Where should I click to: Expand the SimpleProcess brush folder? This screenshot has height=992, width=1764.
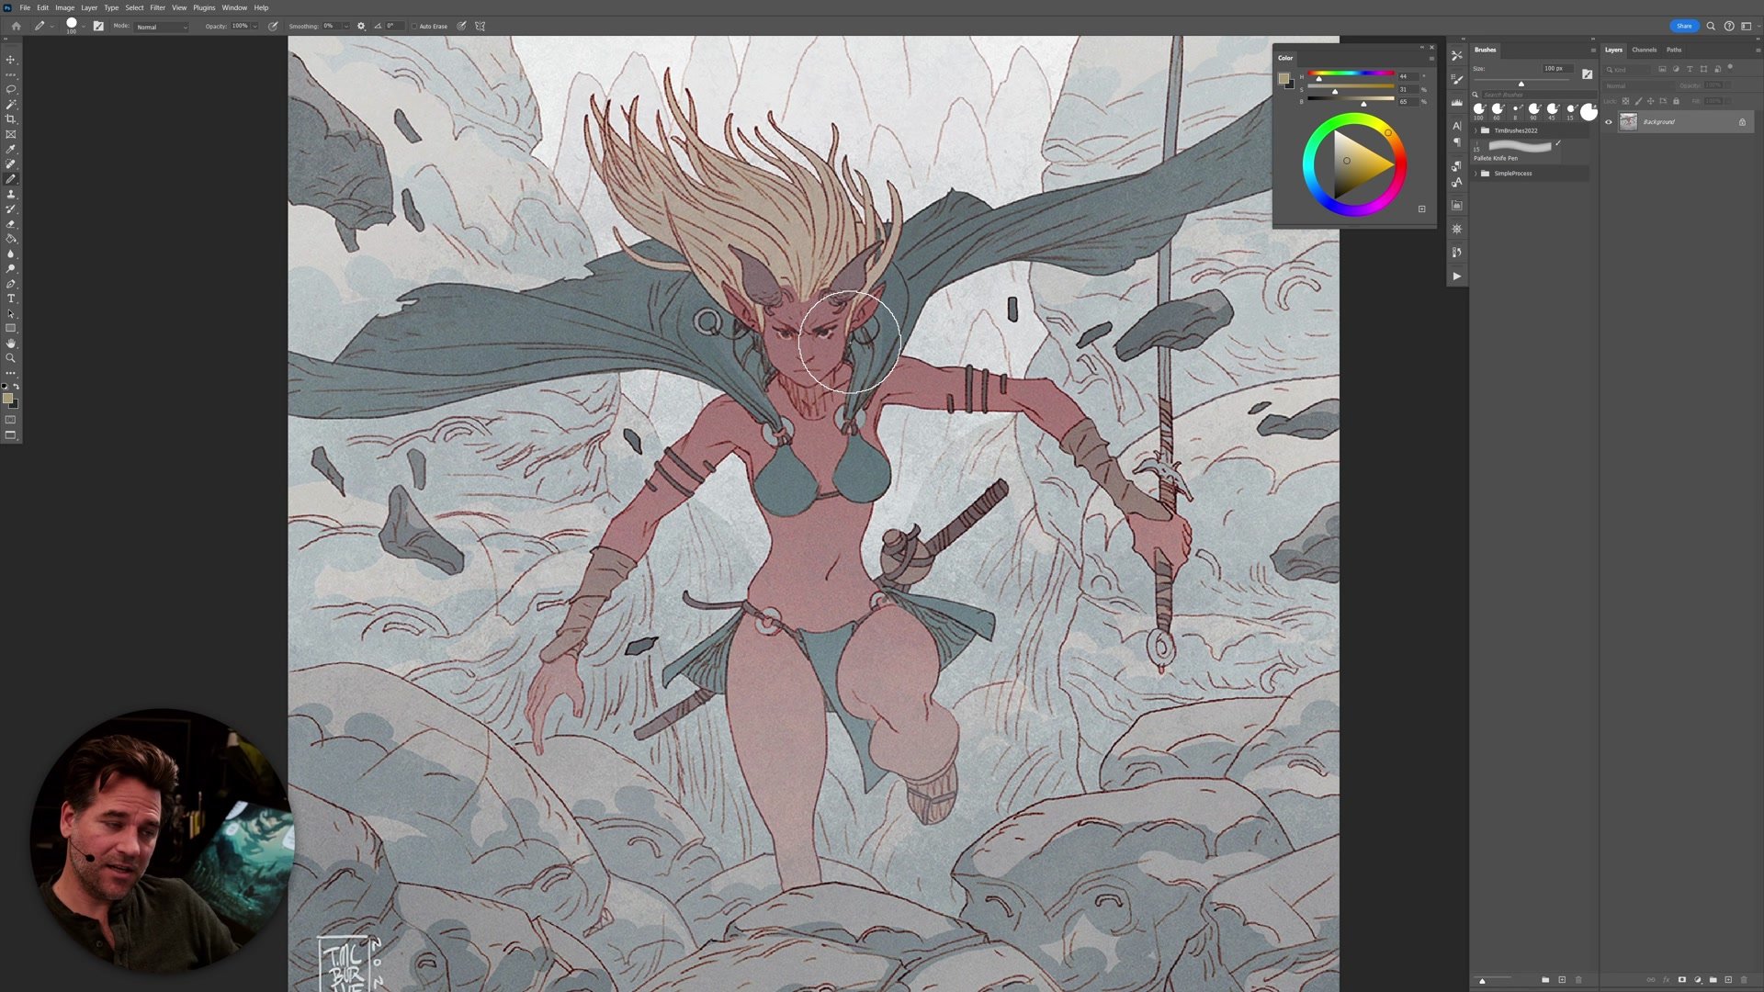pyautogui.click(x=1476, y=174)
